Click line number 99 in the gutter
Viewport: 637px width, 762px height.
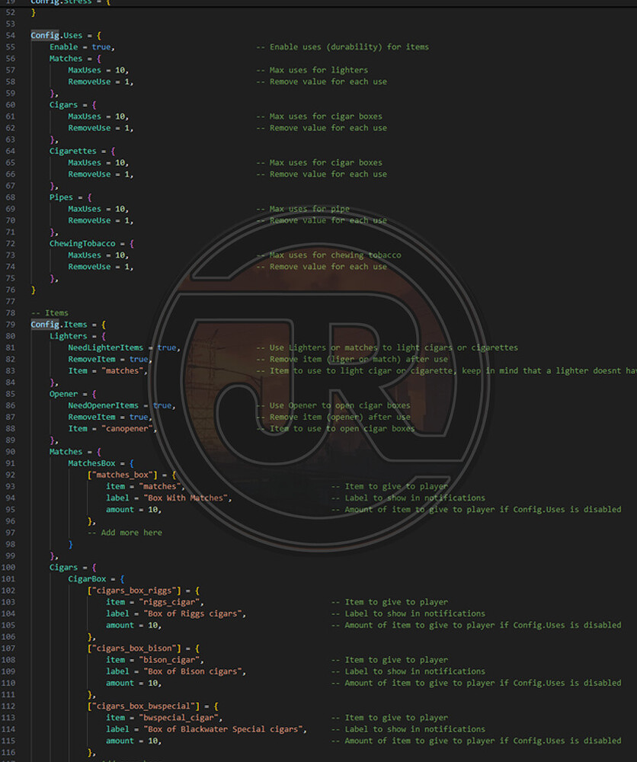(x=10, y=556)
